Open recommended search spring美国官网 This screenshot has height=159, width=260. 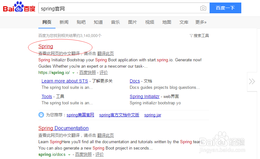pos(80,115)
